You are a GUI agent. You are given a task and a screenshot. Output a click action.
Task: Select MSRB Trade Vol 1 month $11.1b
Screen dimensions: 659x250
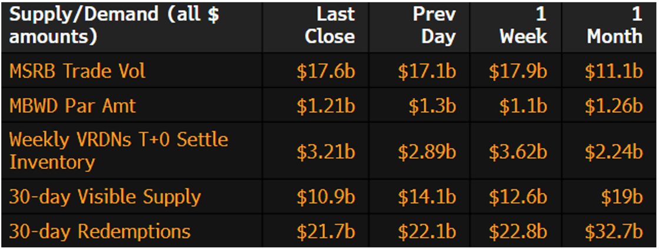coord(613,72)
